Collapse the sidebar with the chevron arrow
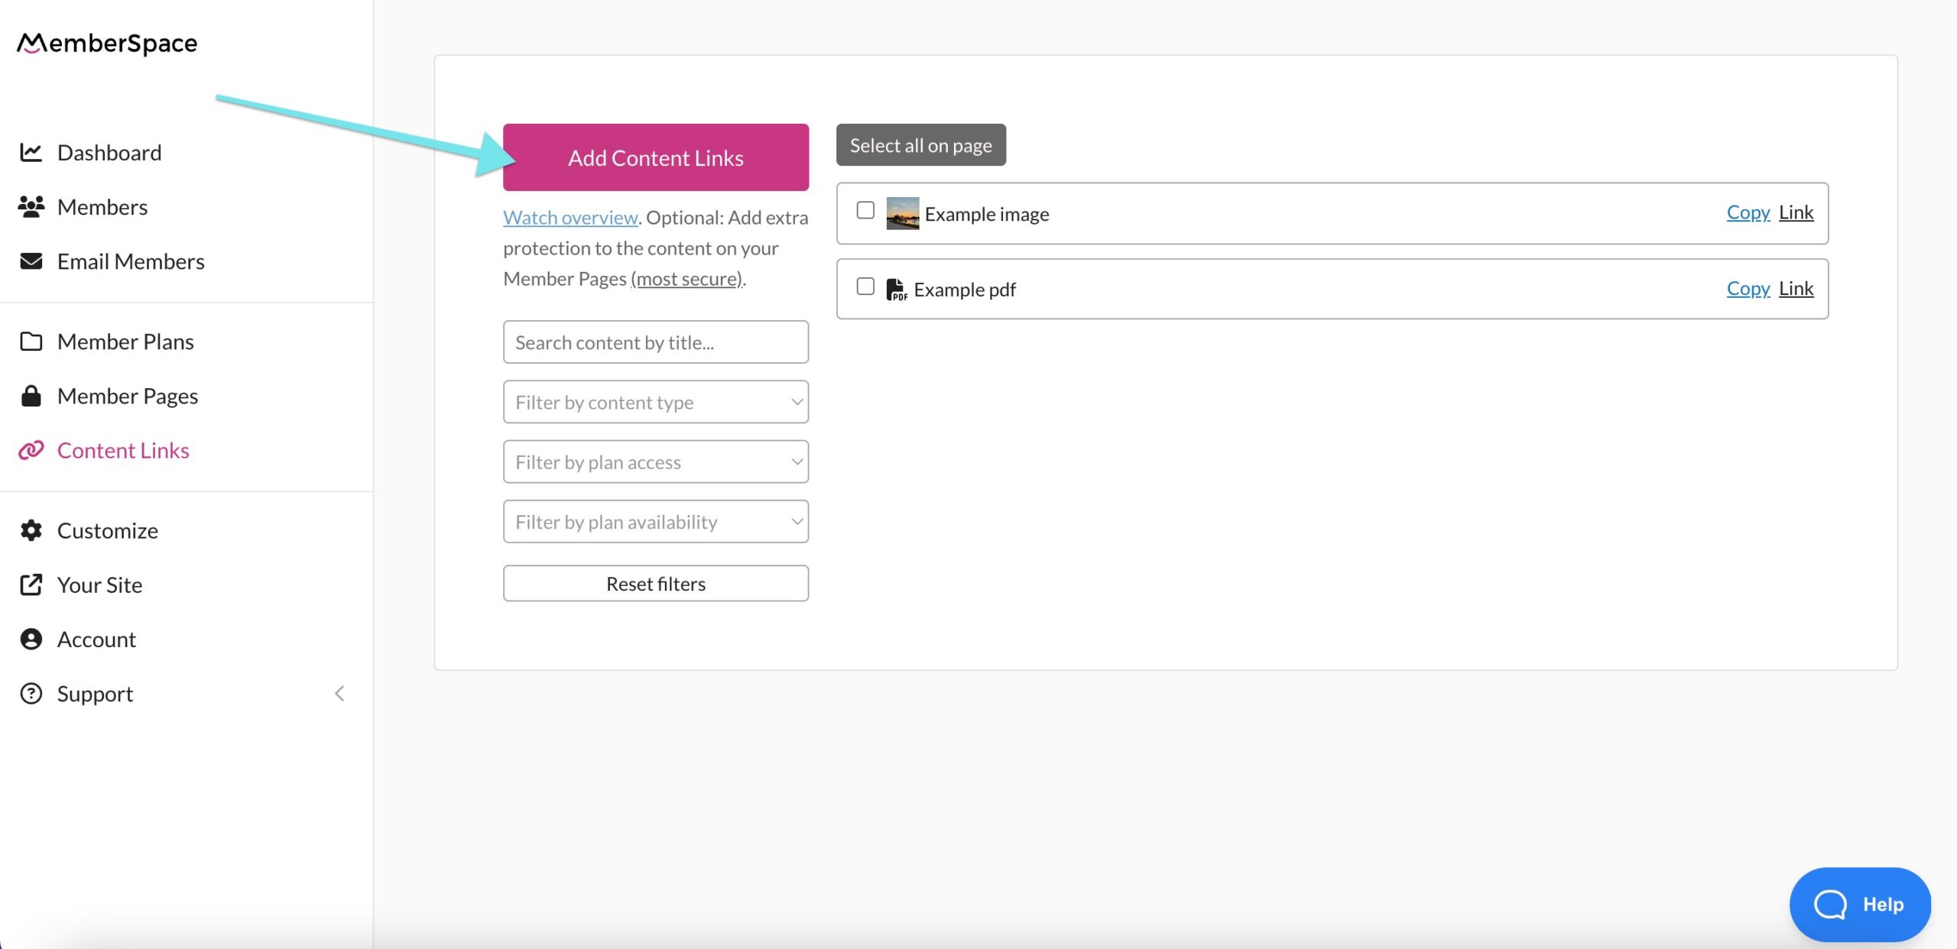1957x949 pixels. [339, 693]
